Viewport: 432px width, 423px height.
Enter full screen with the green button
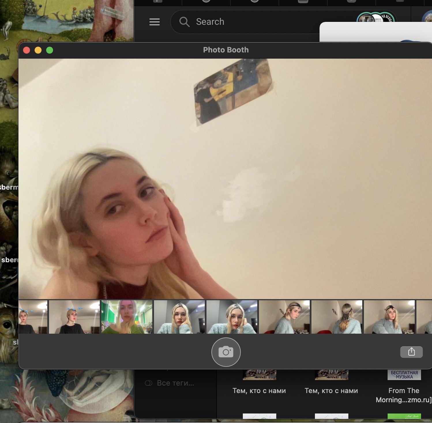[50, 50]
